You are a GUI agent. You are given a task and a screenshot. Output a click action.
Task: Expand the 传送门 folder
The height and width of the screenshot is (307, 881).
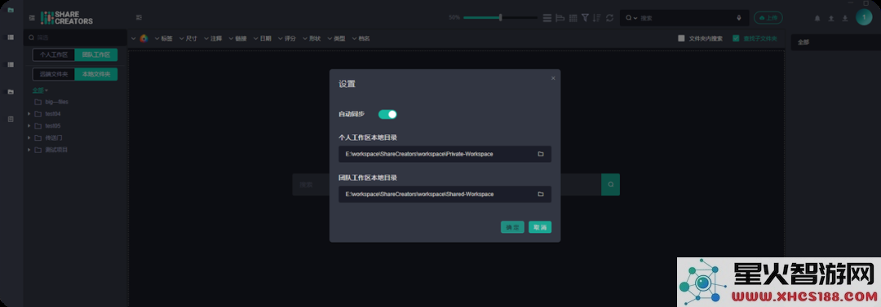(x=29, y=138)
